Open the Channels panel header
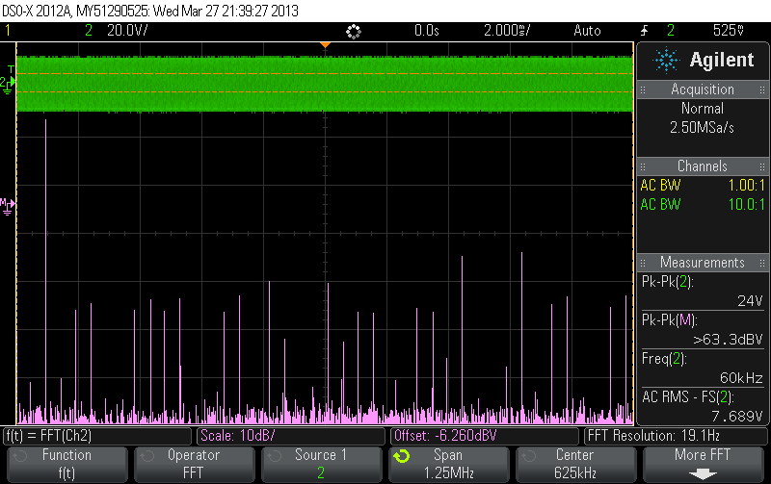This screenshot has height=484, width=771. coord(703,166)
